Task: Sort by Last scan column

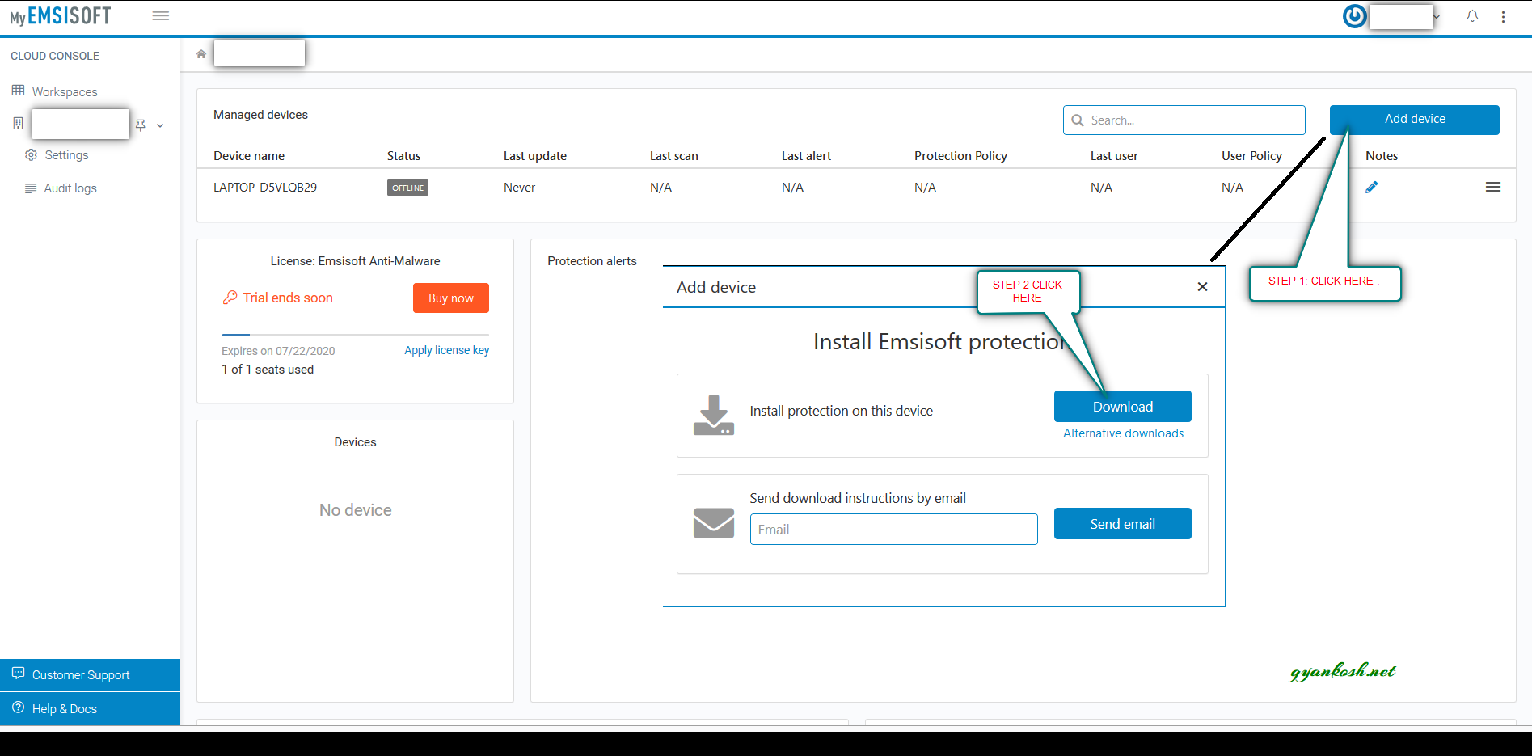Action: coord(674,156)
